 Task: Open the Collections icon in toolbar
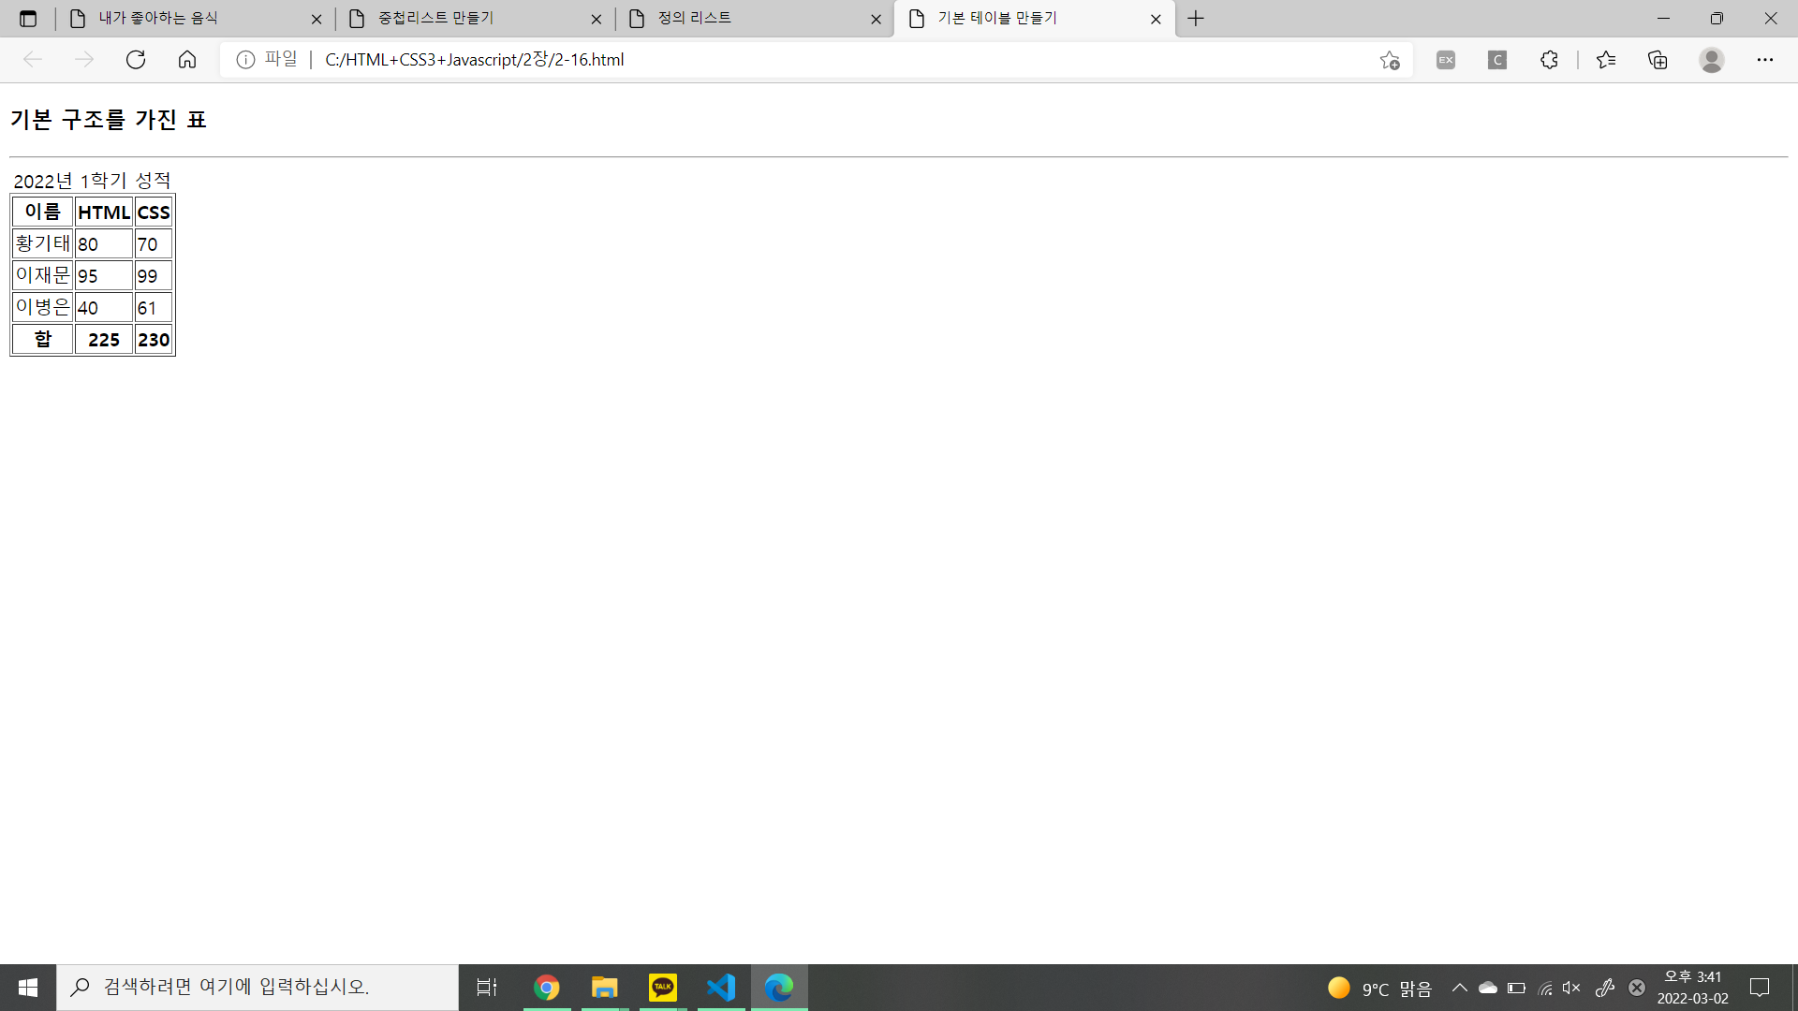[1658, 60]
